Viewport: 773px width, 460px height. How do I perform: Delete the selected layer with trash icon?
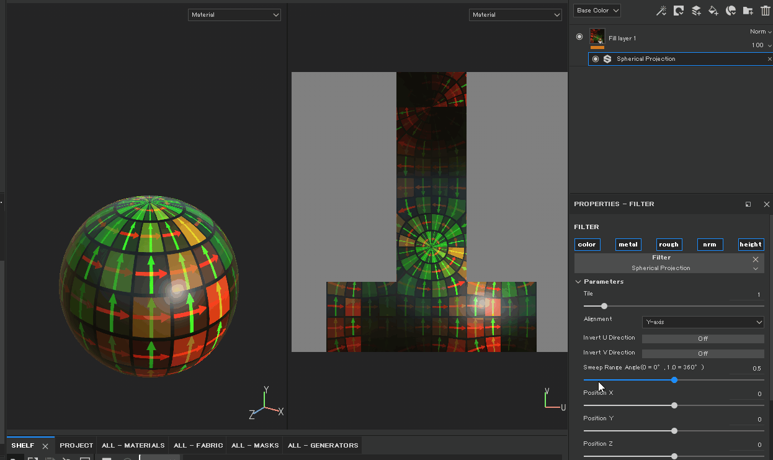click(x=765, y=10)
